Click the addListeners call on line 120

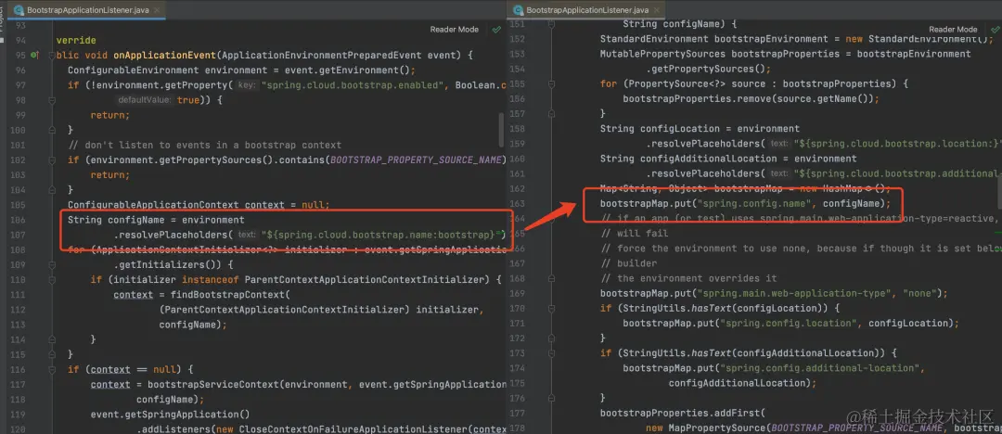[173, 428]
